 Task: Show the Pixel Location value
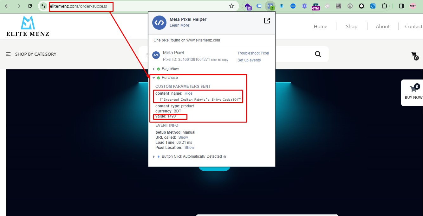(189, 148)
